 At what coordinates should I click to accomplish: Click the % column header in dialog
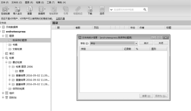[142, 49]
